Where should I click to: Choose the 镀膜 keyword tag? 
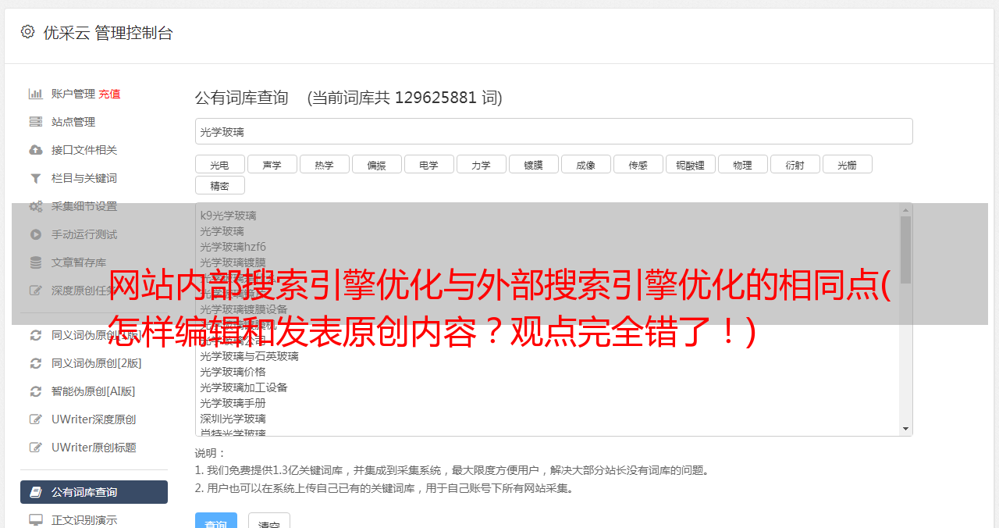534,164
